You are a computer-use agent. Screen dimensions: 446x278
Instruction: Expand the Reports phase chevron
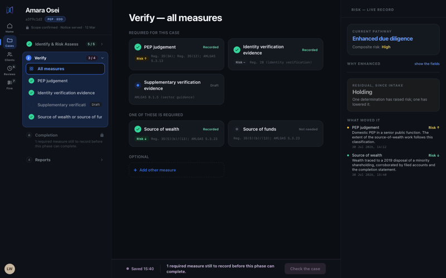click(102, 160)
